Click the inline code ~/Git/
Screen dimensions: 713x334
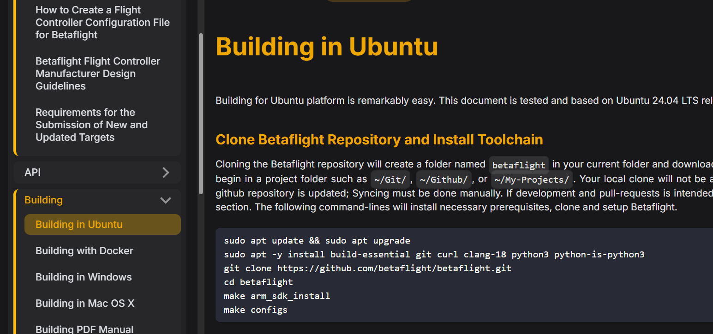[x=390, y=179]
